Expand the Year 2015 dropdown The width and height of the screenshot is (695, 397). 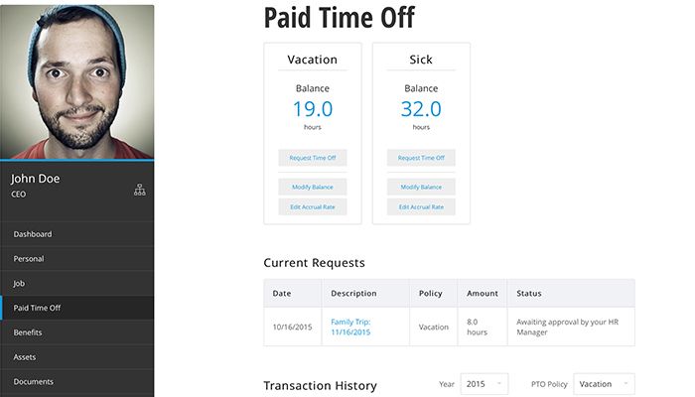pyautogui.click(x=486, y=384)
